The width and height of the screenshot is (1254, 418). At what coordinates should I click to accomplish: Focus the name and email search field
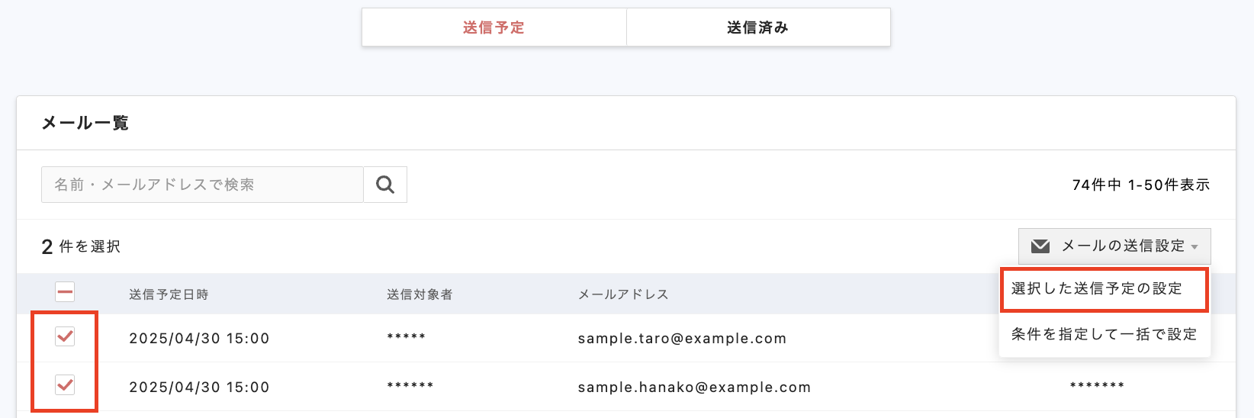202,185
